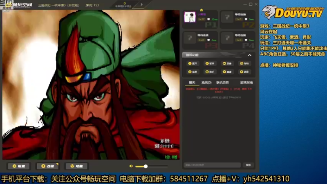327x184 pixels.
Task: Click P3 等待连接 waiting label
Action: (x=203, y=35)
